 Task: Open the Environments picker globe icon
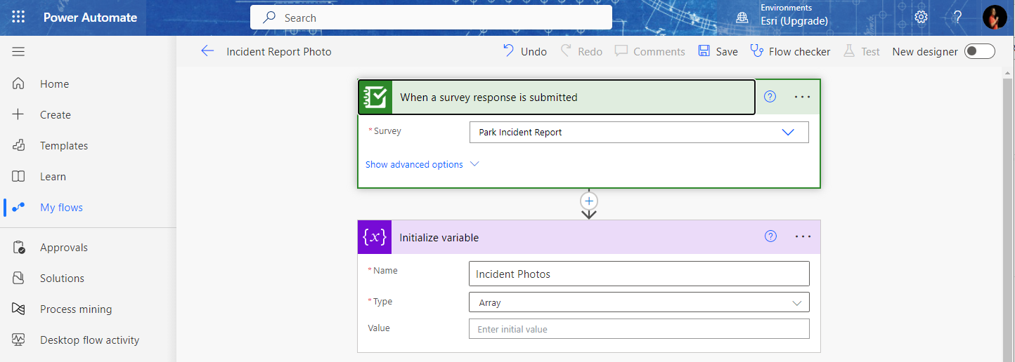click(x=742, y=18)
